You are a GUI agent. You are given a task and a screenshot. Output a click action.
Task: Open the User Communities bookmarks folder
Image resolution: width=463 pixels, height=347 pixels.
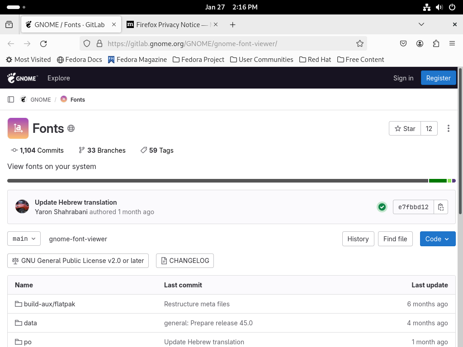pos(262,60)
